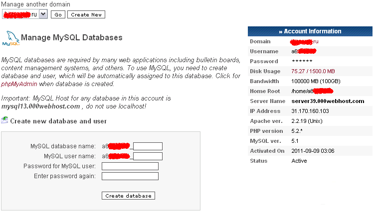Viewport: 376px width, 212px height.
Task: Click the masked password asterisks
Action: coord(302,62)
